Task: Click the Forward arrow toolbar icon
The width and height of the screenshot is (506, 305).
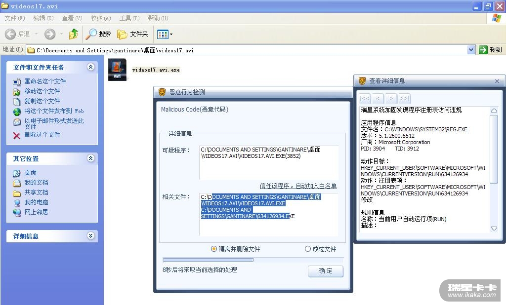Action: point(50,34)
